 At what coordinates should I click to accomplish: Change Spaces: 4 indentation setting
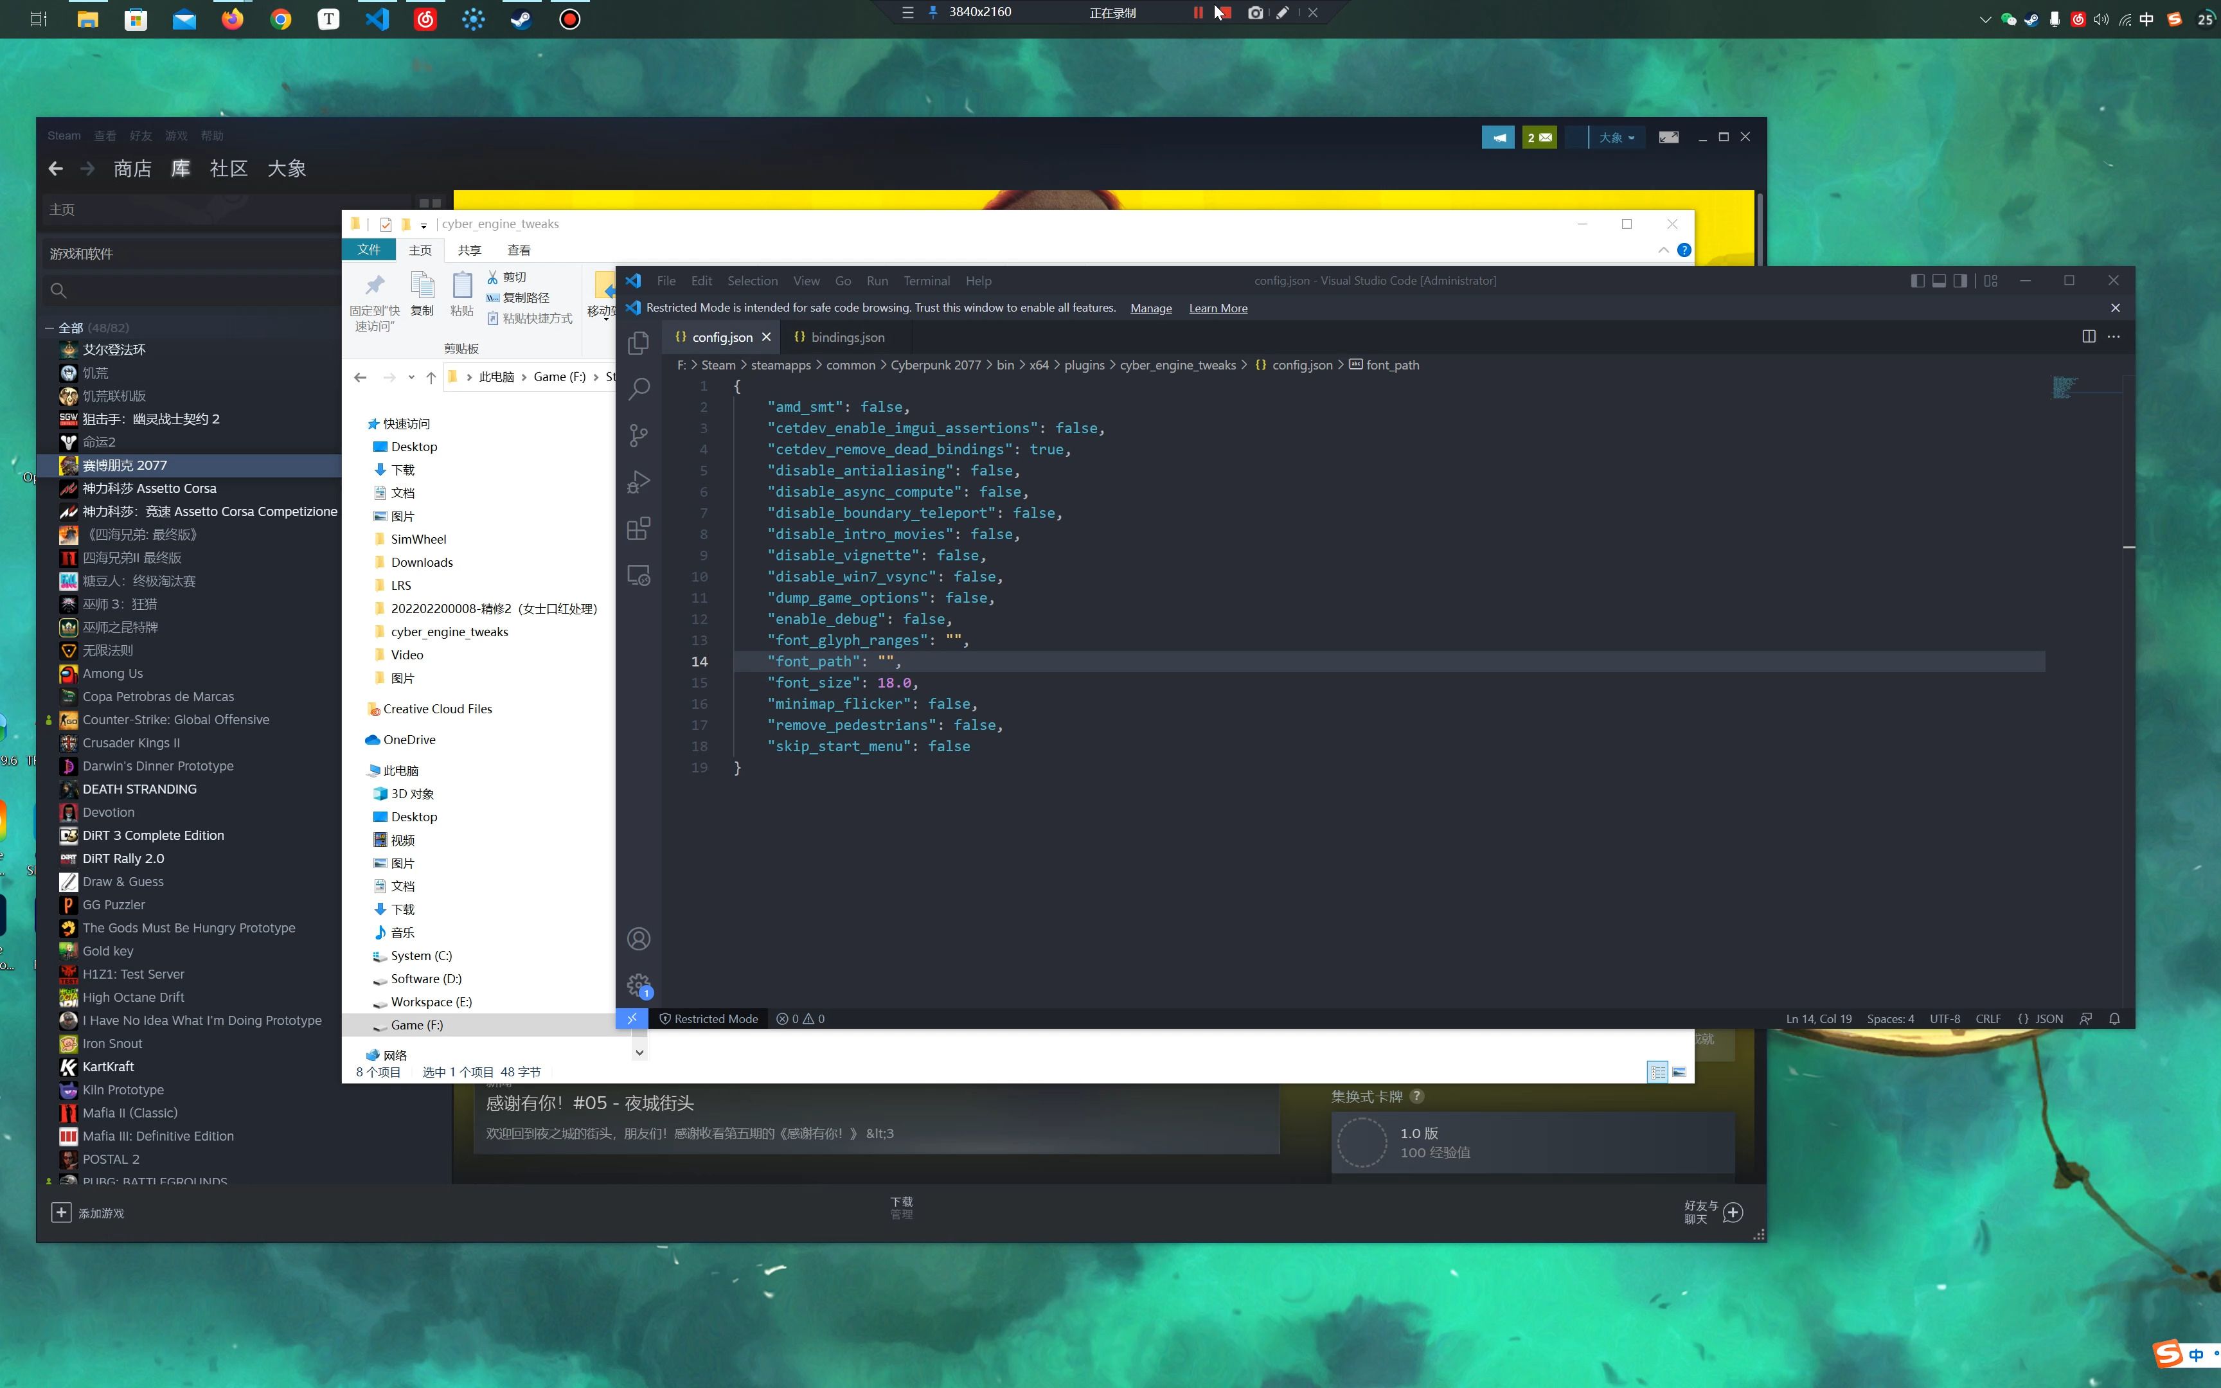click(1891, 1019)
